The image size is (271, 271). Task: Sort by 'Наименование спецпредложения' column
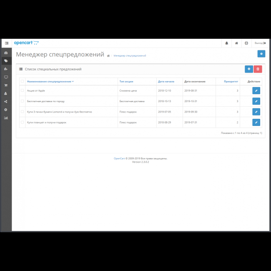pyautogui.click(x=49, y=82)
